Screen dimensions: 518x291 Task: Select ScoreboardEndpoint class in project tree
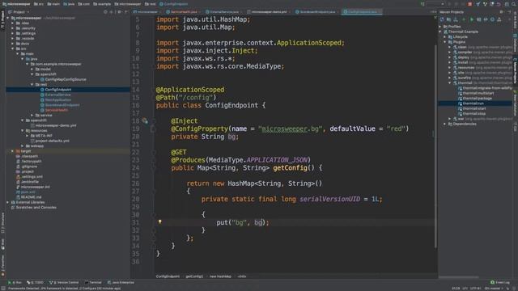click(62, 105)
